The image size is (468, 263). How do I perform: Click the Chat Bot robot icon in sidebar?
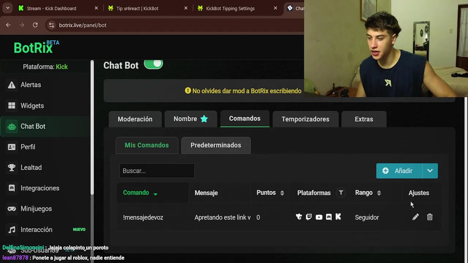point(12,126)
